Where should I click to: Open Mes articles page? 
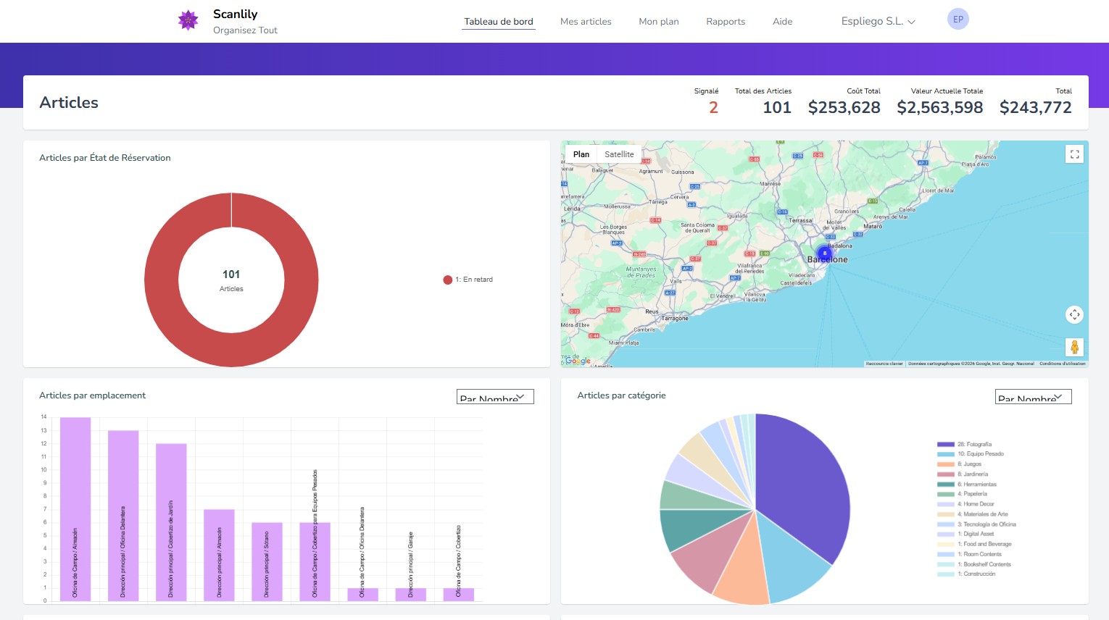pos(586,22)
